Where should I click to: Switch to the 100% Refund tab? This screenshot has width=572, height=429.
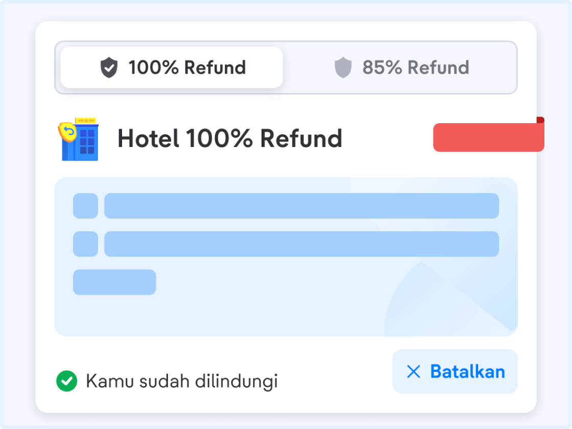171,67
